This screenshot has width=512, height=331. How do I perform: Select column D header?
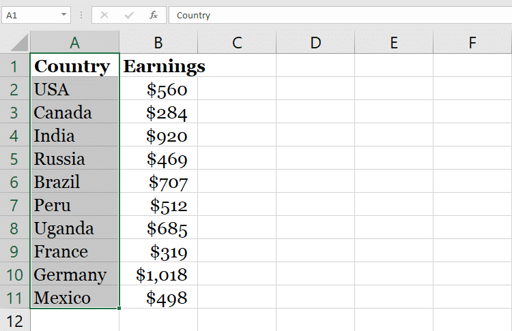(x=315, y=43)
